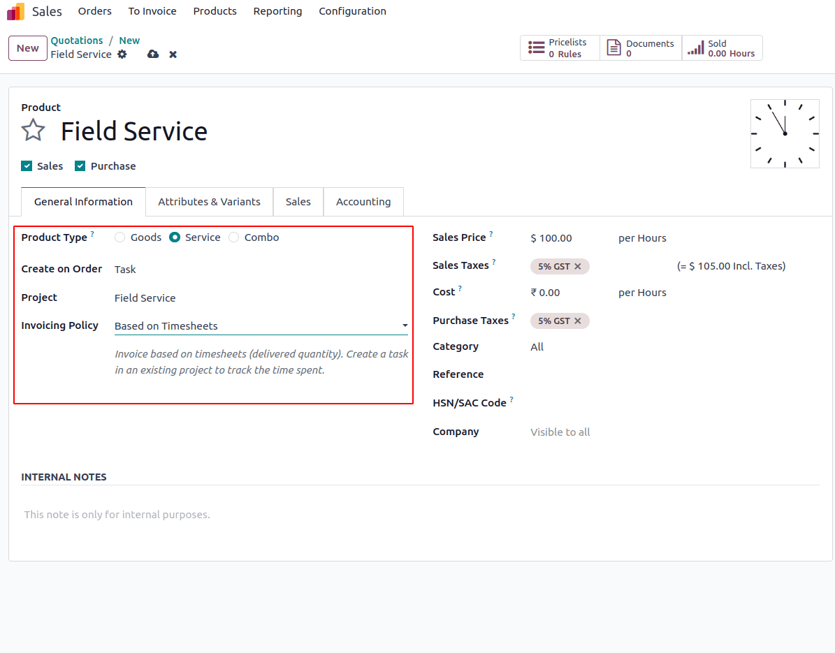This screenshot has width=835, height=653.
Task: Click the Odoo Sales app logo icon
Action: tap(15, 12)
